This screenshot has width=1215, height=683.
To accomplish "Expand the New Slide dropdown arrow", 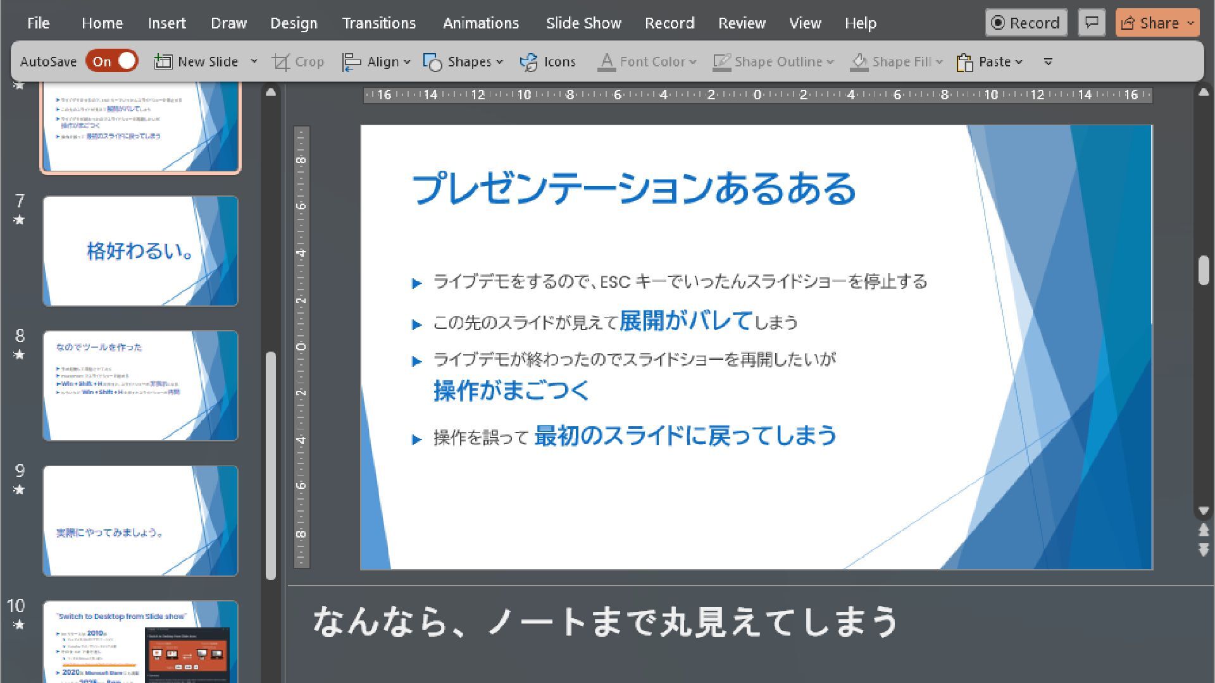I will [x=254, y=62].
